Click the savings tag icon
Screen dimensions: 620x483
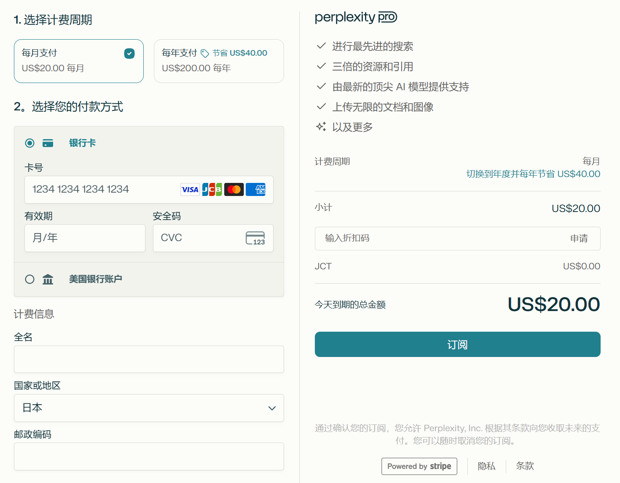[x=205, y=53]
